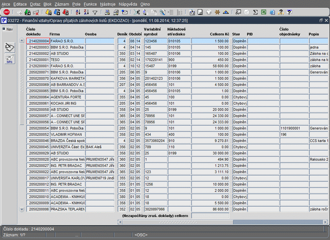Click the red EXIT toolbar icon
Screen dimensions: 330x240
(x=7, y=12)
